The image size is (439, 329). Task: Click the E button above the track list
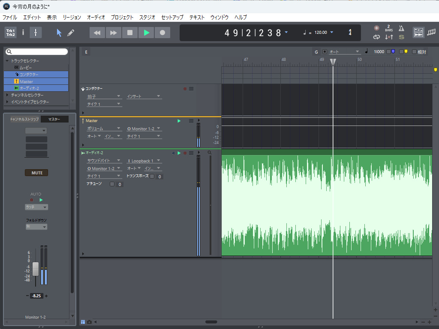(x=86, y=52)
